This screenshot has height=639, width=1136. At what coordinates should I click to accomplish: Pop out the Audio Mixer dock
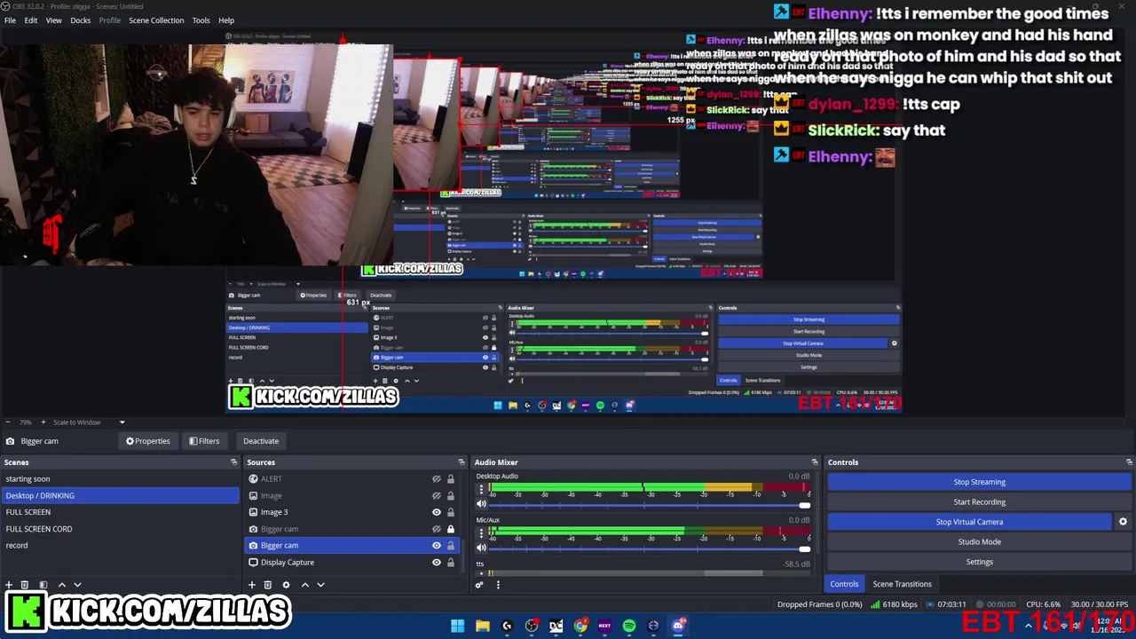tap(814, 462)
